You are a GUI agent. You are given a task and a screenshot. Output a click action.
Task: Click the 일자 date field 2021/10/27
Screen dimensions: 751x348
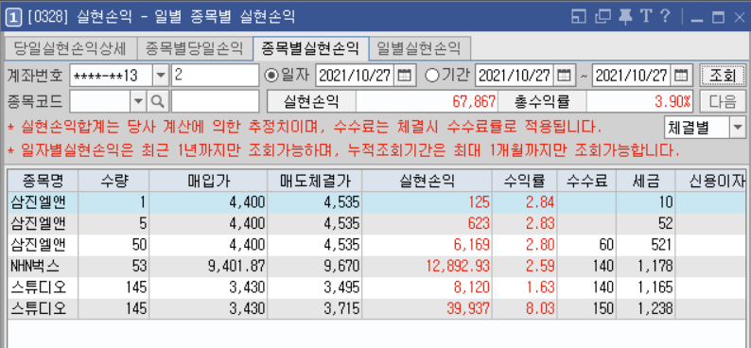(356, 75)
